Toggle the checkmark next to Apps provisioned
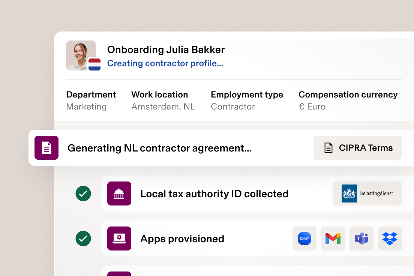The width and height of the screenshot is (414, 276). click(83, 238)
